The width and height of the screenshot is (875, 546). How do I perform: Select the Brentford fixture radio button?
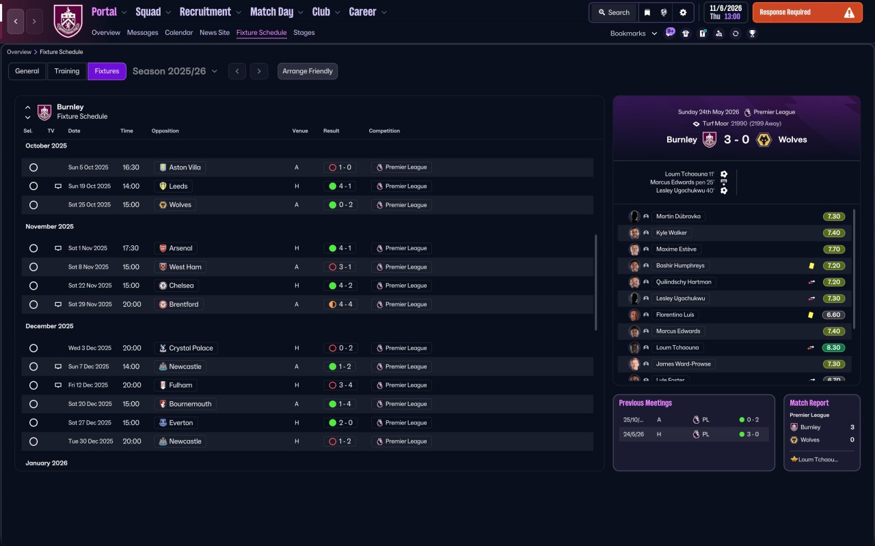pyautogui.click(x=33, y=304)
